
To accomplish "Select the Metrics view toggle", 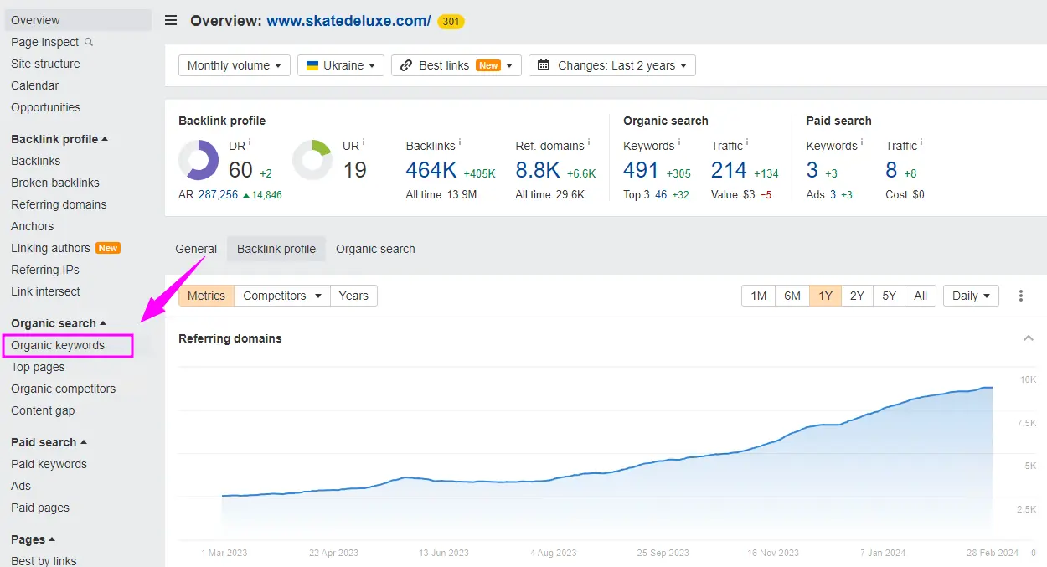I will point(205,296).
